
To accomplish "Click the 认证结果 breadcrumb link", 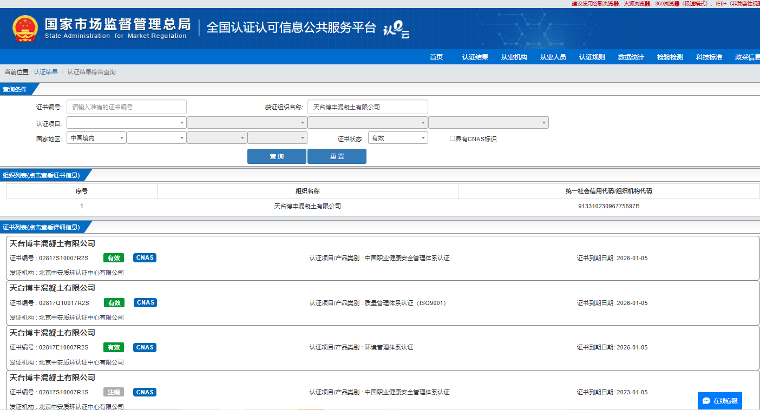I will tap(45, 72).
